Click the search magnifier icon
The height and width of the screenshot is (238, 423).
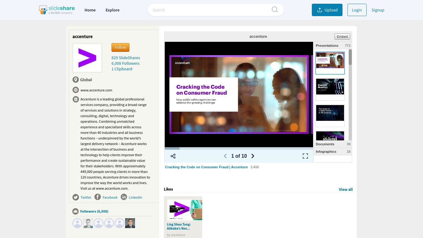pyautogui.click(x=275, y=10)
